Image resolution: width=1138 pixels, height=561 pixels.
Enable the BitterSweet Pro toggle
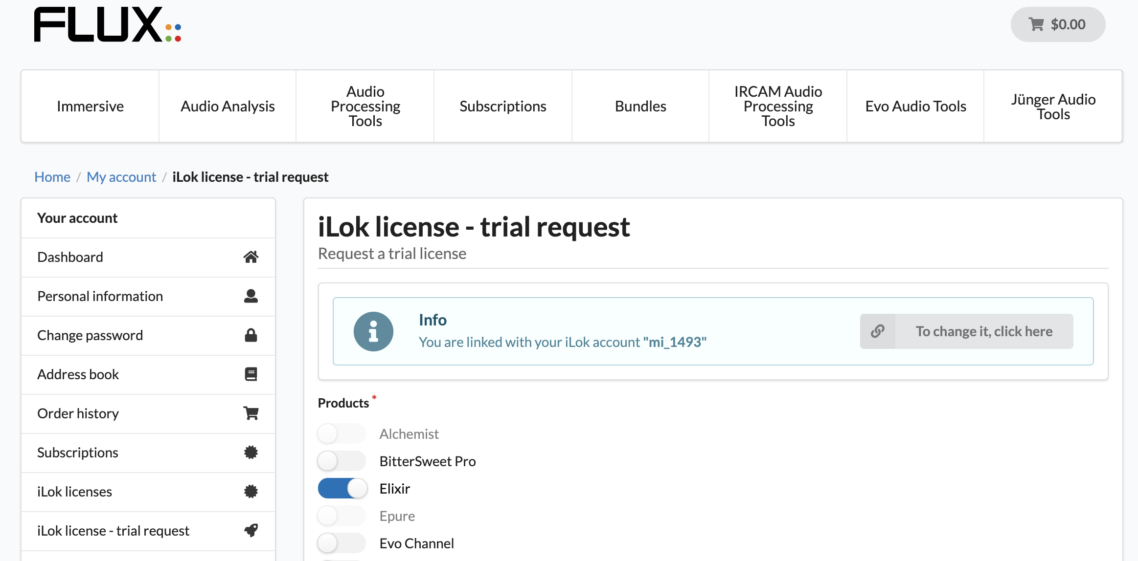pyautogui.click(x=341, y=461)
